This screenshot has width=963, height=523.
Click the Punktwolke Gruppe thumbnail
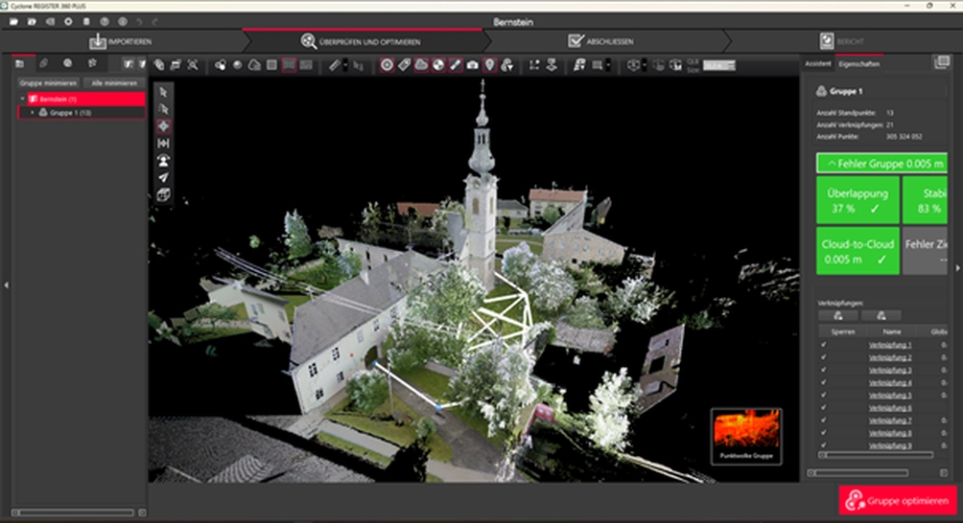tap(745, 436)
